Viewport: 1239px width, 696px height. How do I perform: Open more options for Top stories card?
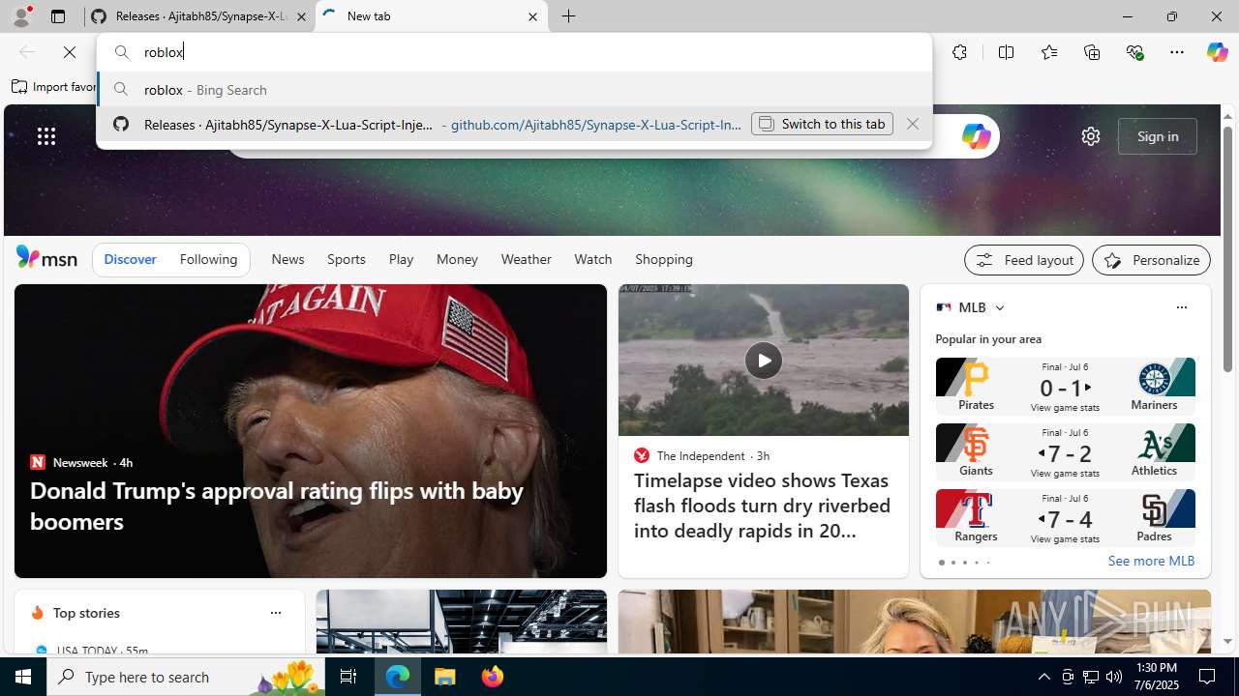(x=275, y=613)
